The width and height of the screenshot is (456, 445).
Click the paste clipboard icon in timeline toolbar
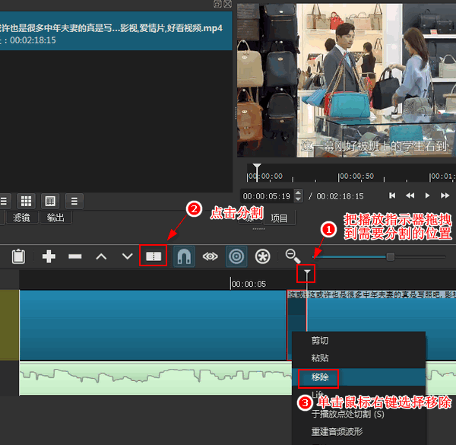click(18, 256)
